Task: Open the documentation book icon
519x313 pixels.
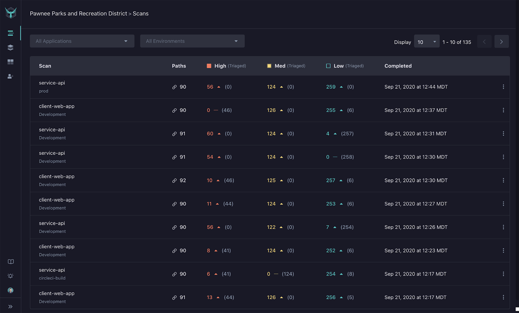Action: pos(11,262)
